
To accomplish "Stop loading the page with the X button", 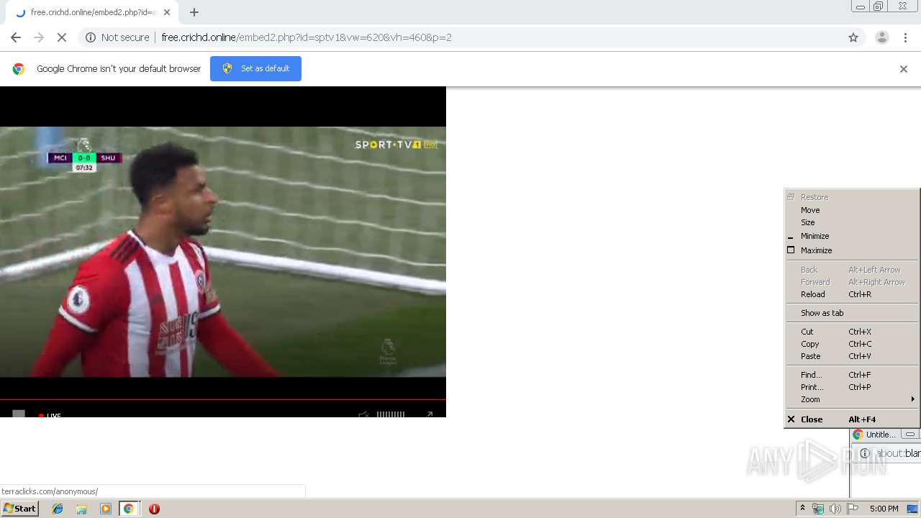I will point(62,37).
